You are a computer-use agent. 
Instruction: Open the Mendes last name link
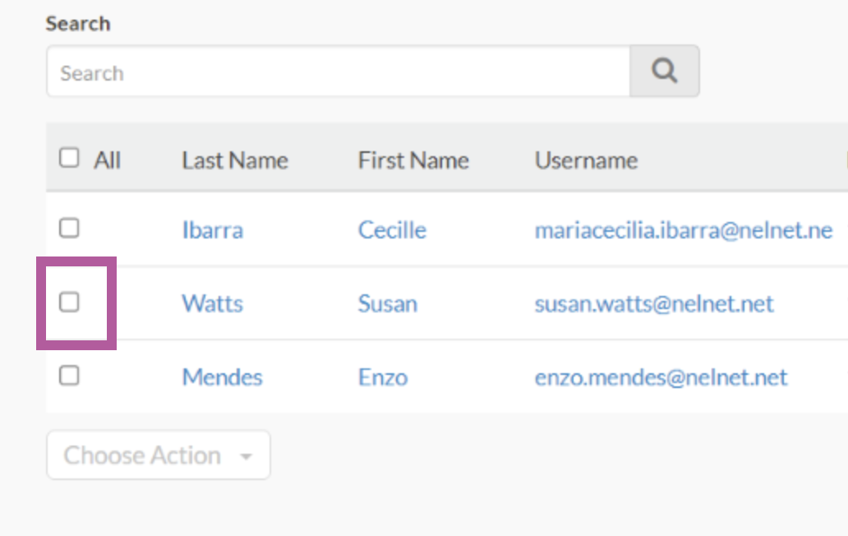(223, 377)
